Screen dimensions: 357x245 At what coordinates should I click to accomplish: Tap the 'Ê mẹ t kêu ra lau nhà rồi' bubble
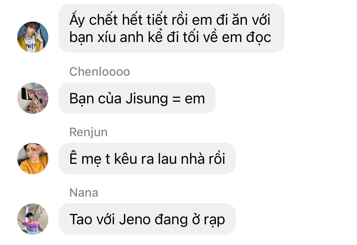tap(147, 158)
